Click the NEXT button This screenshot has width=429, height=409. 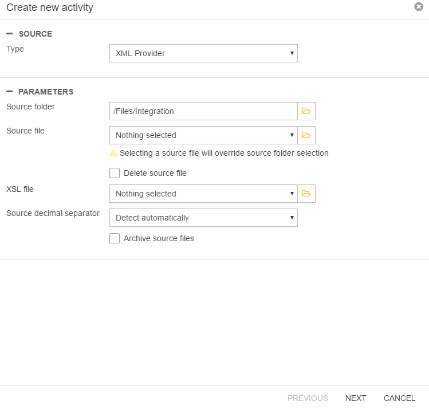[x=356, y=398]
